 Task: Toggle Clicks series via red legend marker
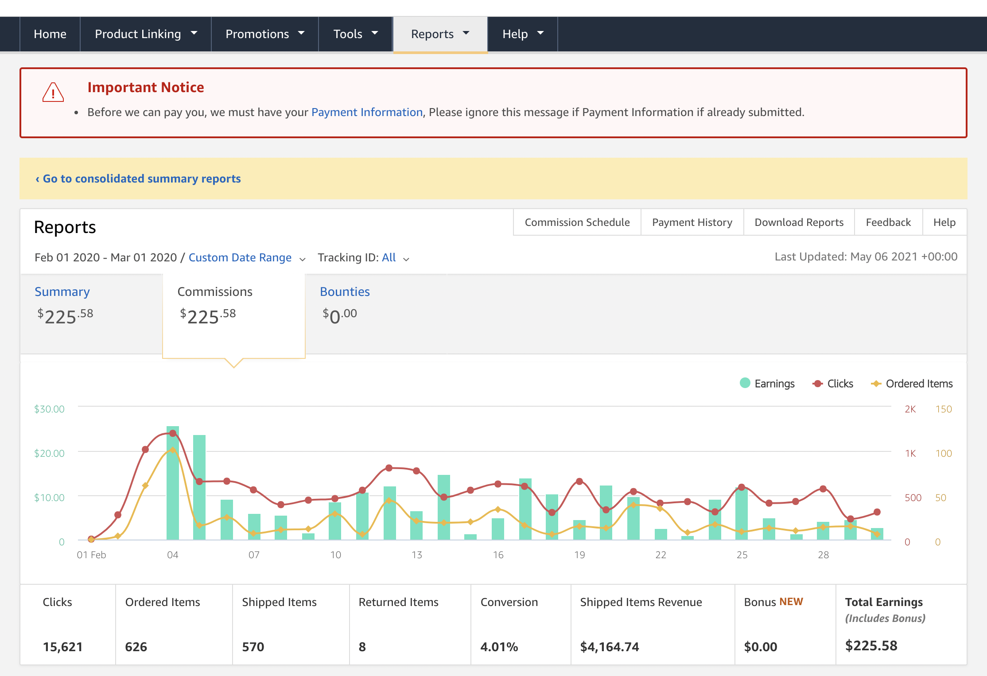pyautogui.click(x=818, y=384)
